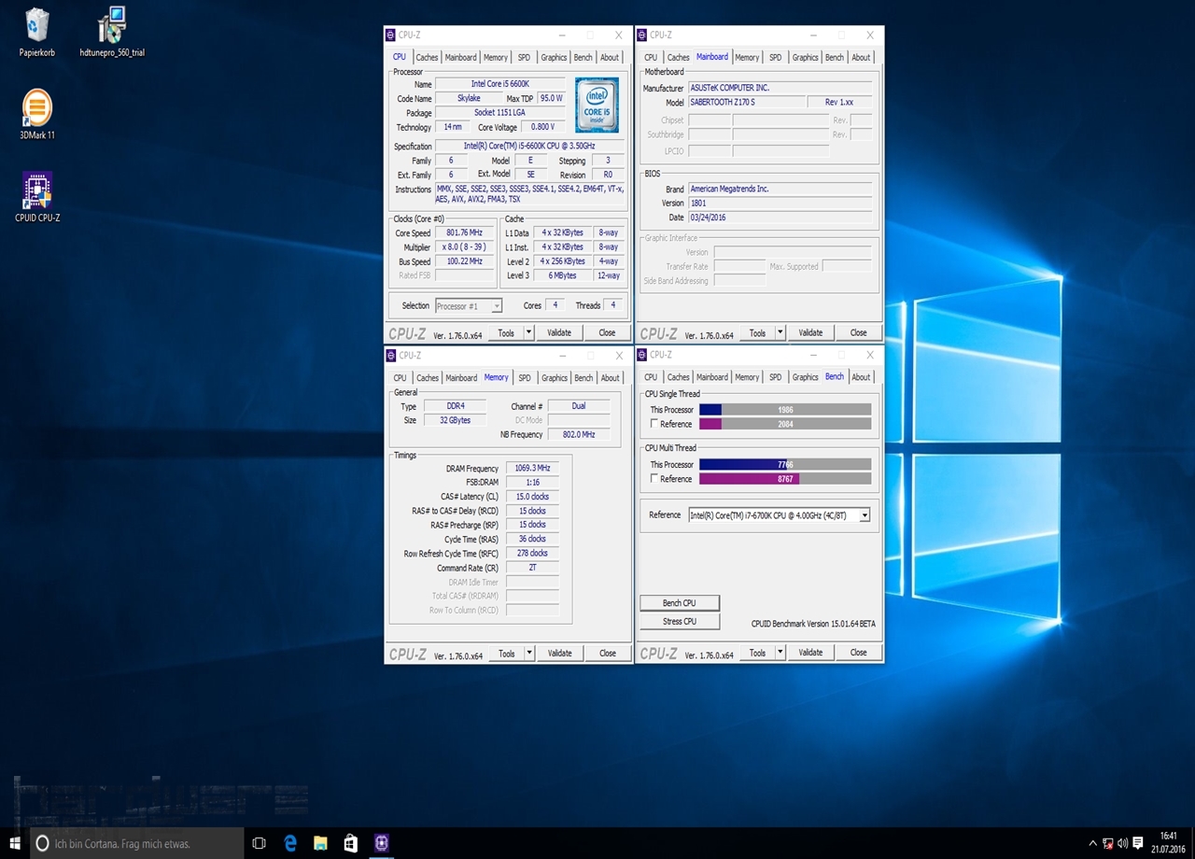This screenshot has width=1195, height=859.
Task: Click the CPU-Z title icon in Memory window
Action: [x=390, y=356]
